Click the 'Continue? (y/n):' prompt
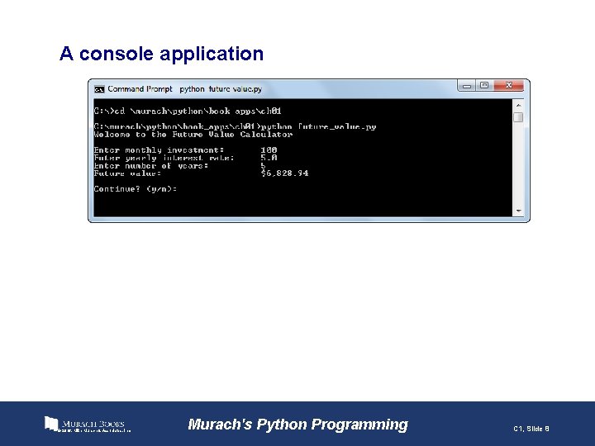This screenshot has width=595, height=446. [136, 189]
